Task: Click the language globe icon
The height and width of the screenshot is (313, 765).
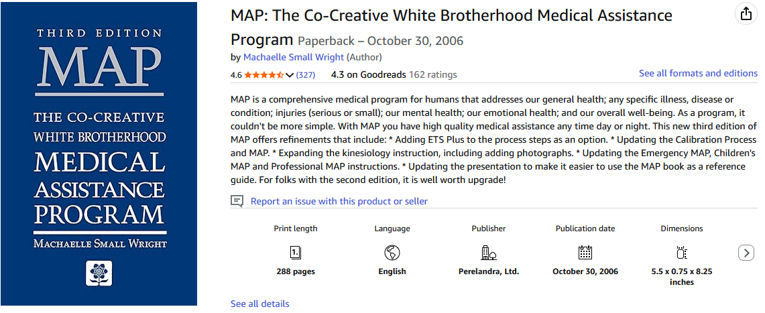Action: [x=392, y=253]
